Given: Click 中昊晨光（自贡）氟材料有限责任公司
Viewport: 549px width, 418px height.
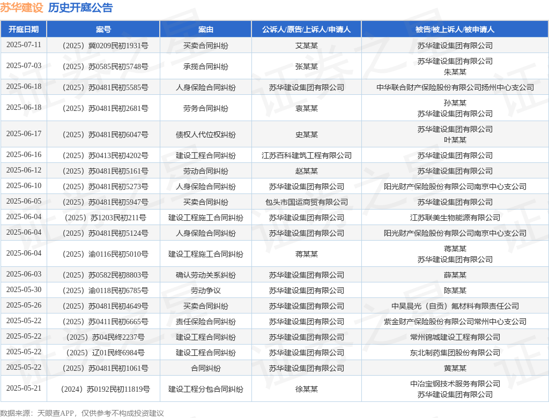Looking at the screenshot, I should coord(455,306).
